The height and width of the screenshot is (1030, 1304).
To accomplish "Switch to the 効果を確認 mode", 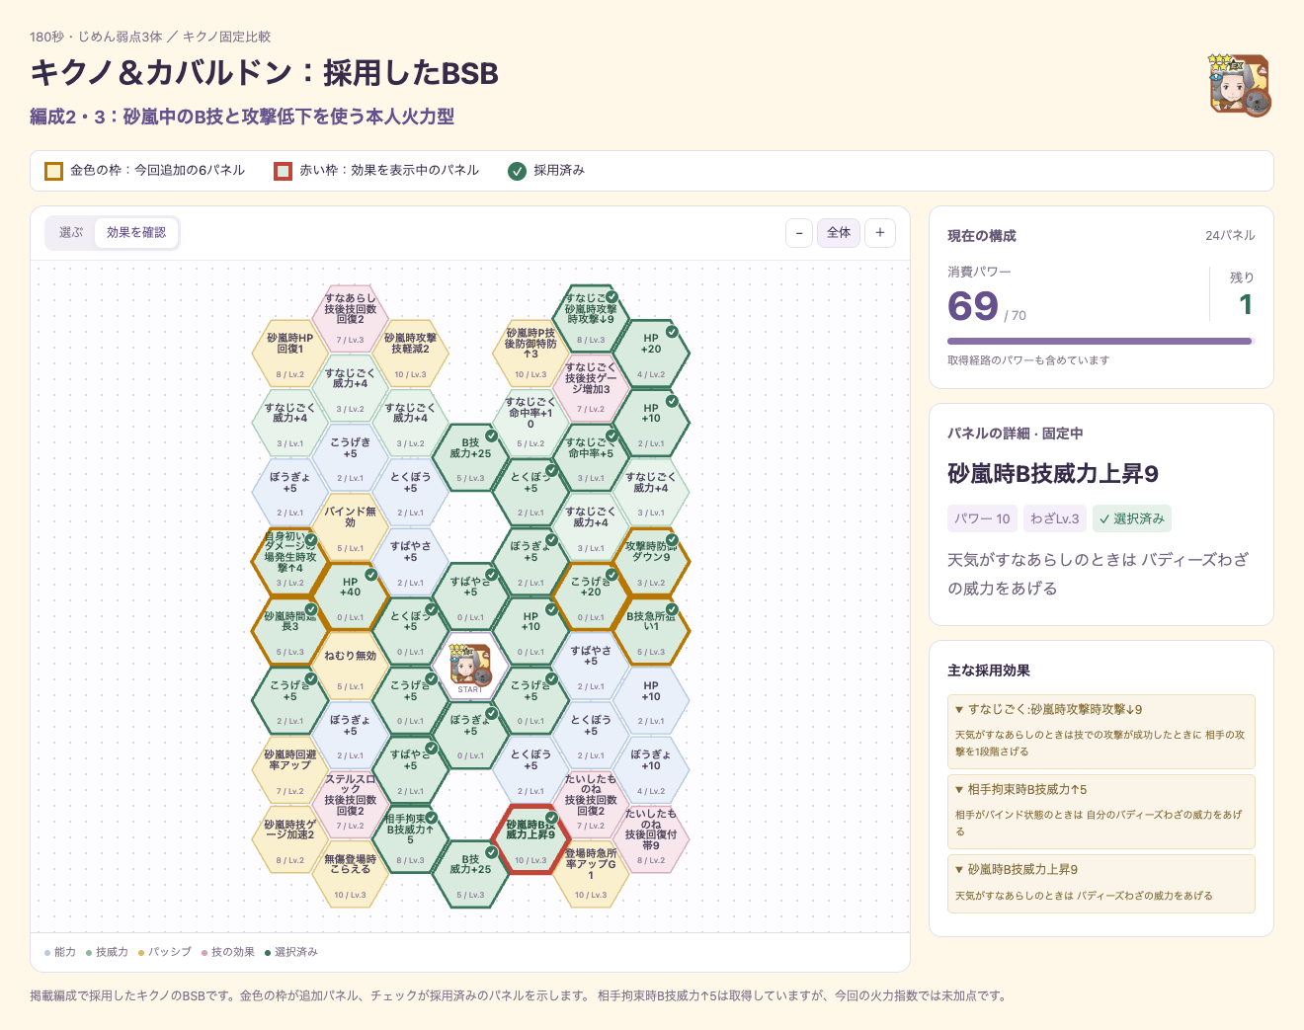I will click(x=136, y=233).
